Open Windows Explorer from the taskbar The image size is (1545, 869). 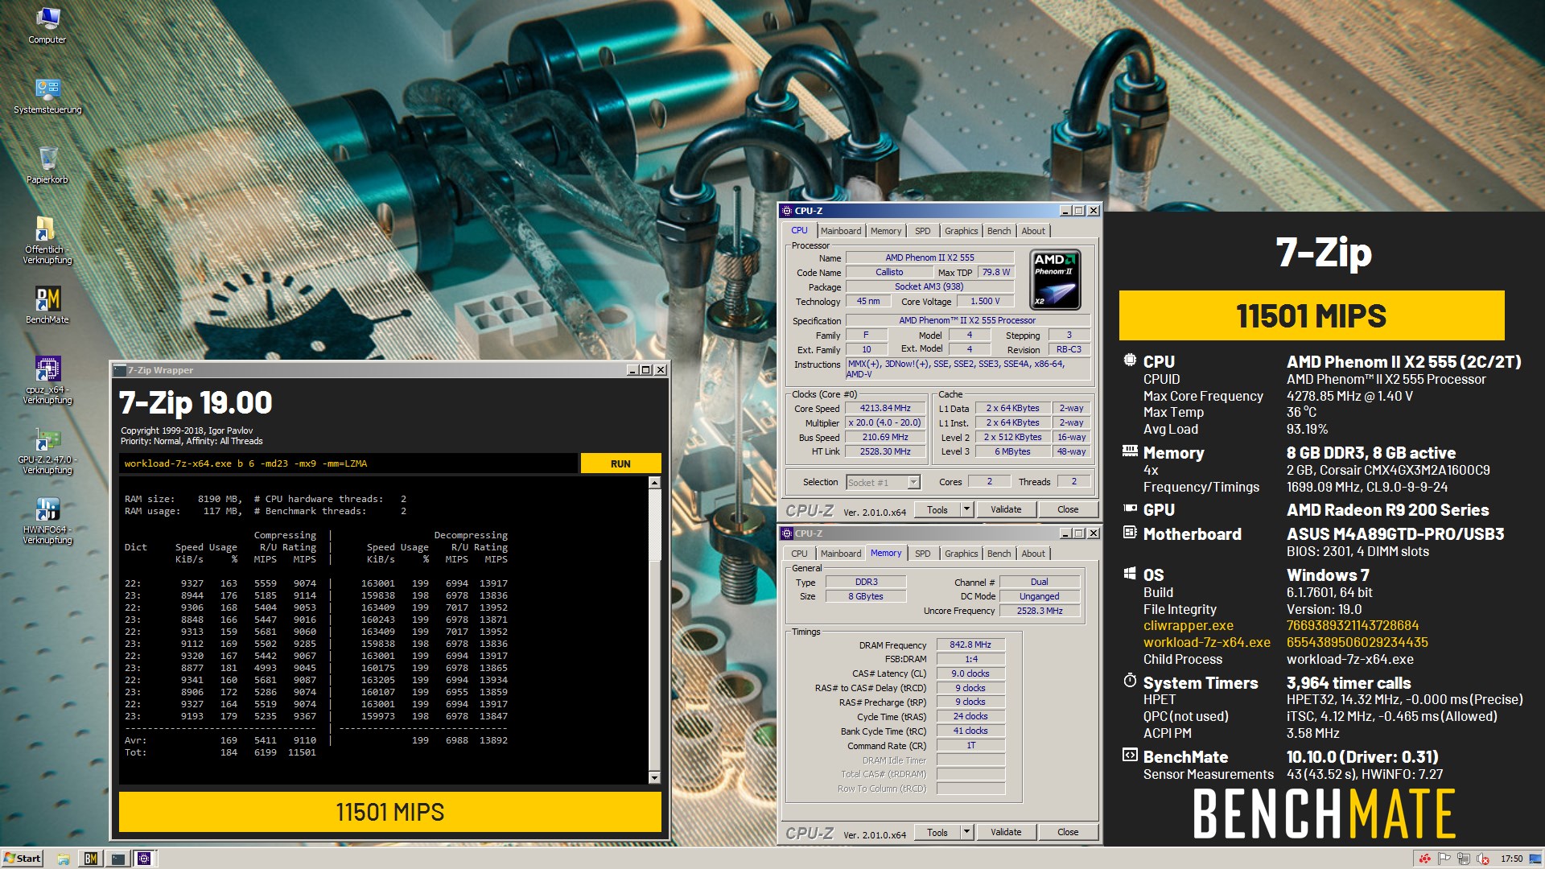[x=64, y=859]
